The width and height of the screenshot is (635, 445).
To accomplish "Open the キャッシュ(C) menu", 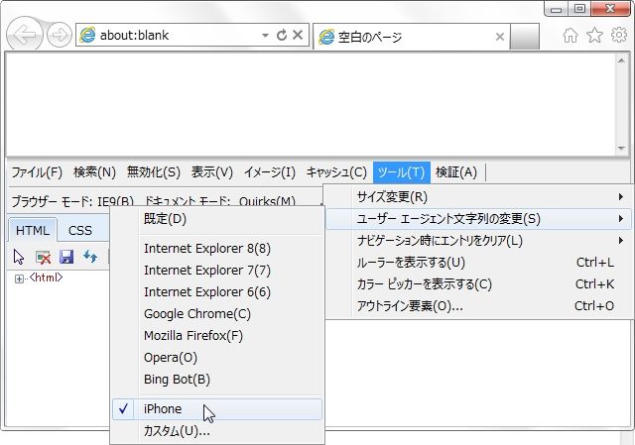I will 336,172.
